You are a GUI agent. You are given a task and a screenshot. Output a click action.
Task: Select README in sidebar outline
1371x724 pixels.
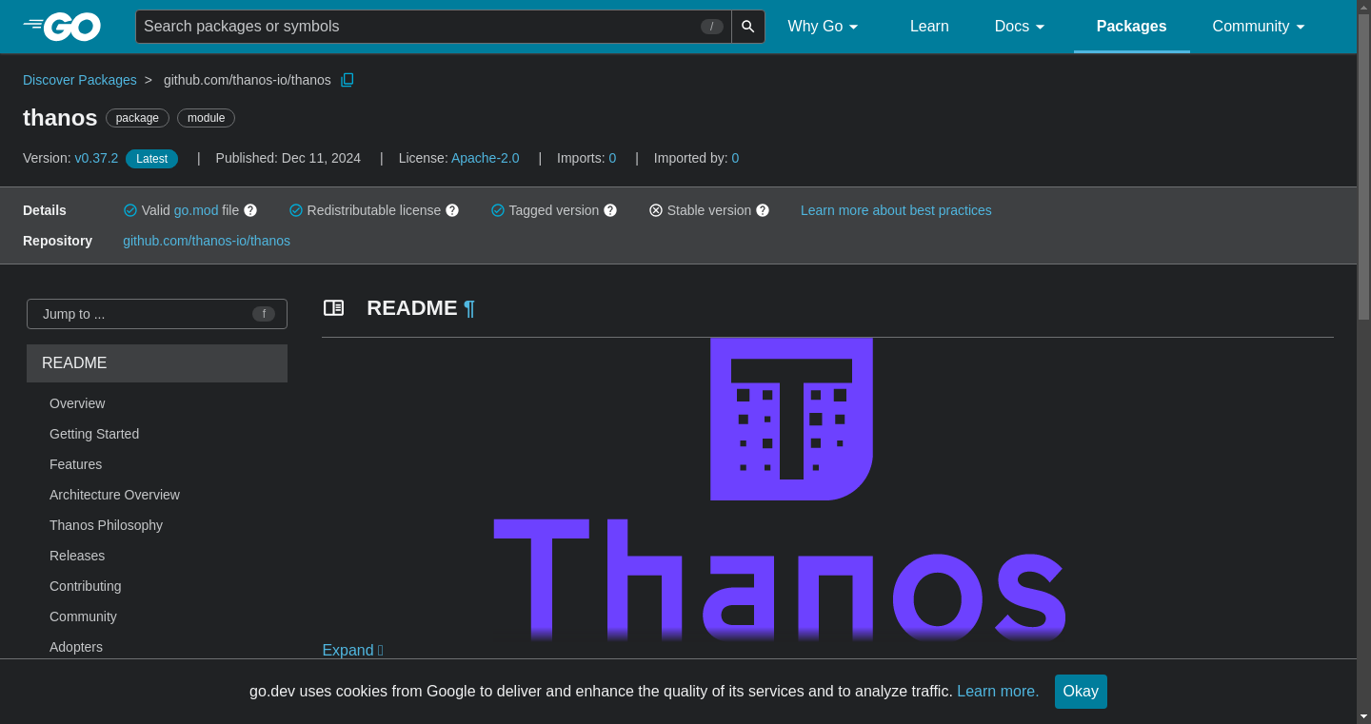pos(157,363)
